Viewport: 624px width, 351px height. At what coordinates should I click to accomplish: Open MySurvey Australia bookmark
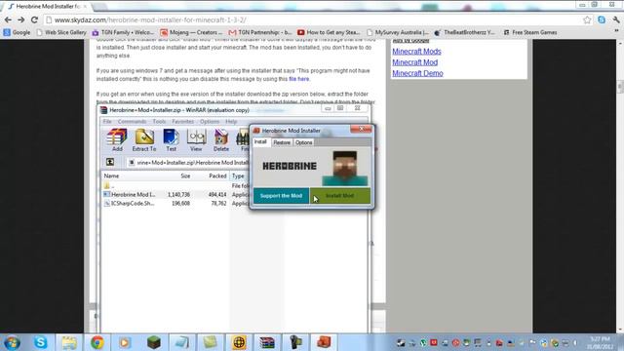tap(398, 32)
